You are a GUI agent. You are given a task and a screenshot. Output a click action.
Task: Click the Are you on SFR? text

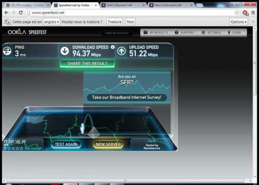(126, 79)
